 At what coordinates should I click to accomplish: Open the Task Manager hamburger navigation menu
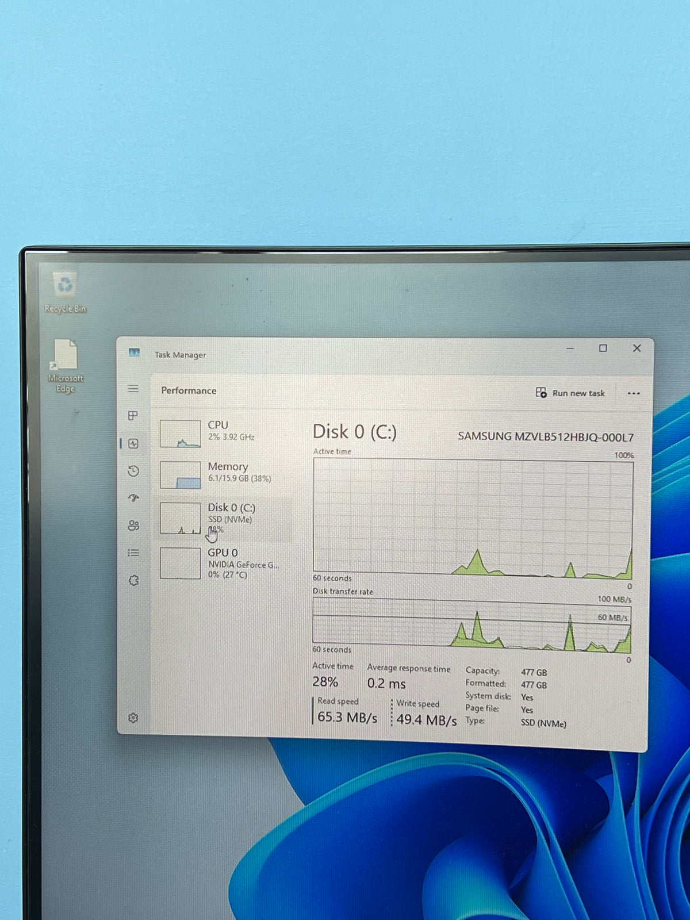(133, 389)
